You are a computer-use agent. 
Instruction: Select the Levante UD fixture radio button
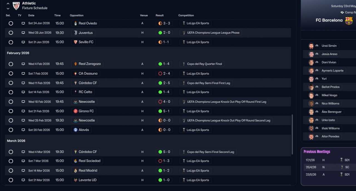coord(11,180)
